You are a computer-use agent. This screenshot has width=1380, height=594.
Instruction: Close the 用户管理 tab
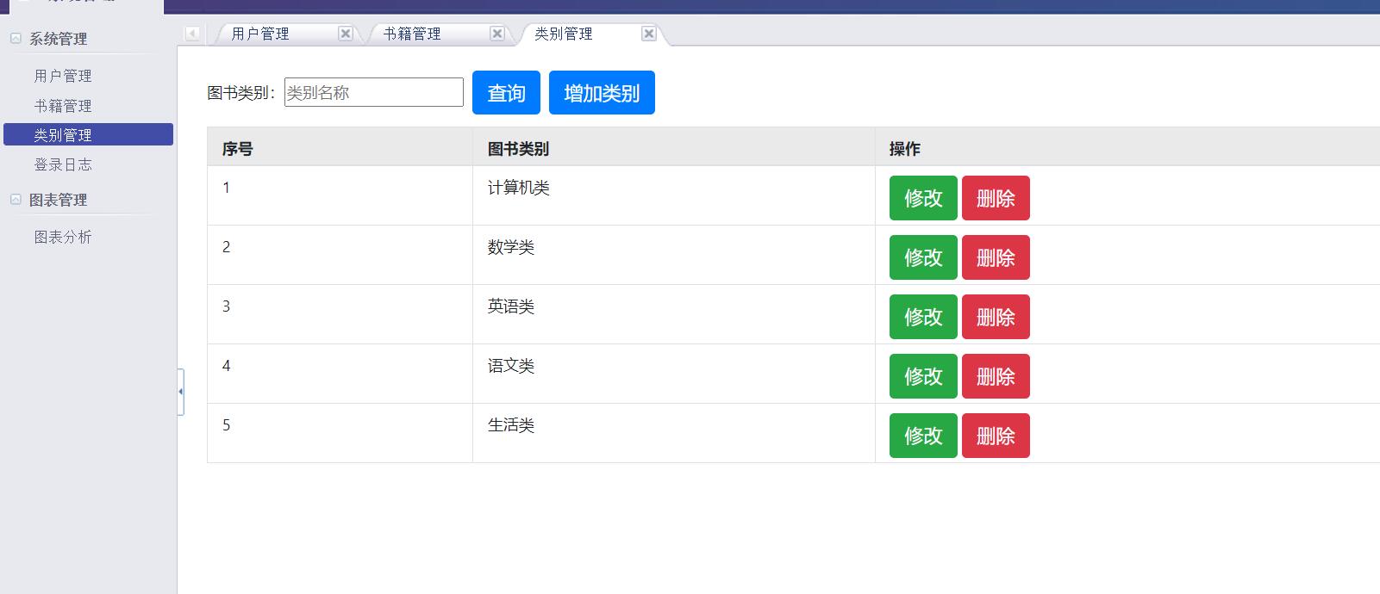(346, 34)
